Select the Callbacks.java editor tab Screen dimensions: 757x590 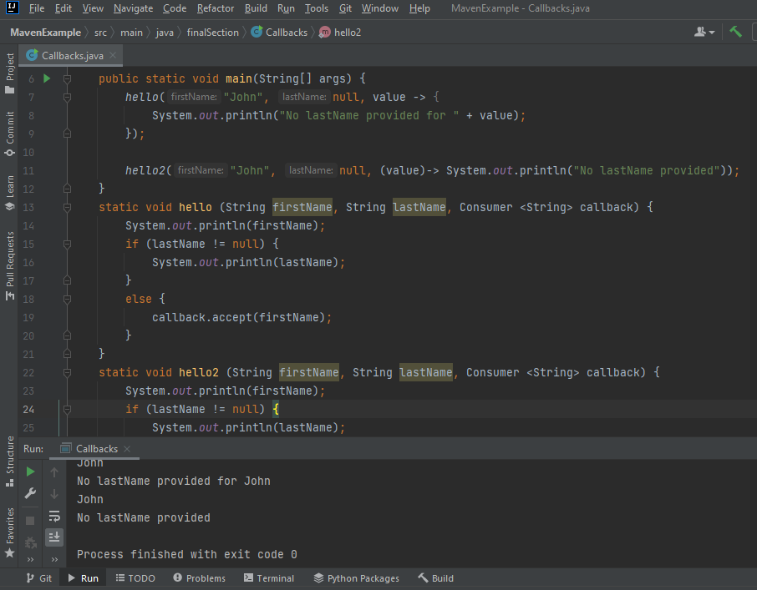[x=72, y=55]
